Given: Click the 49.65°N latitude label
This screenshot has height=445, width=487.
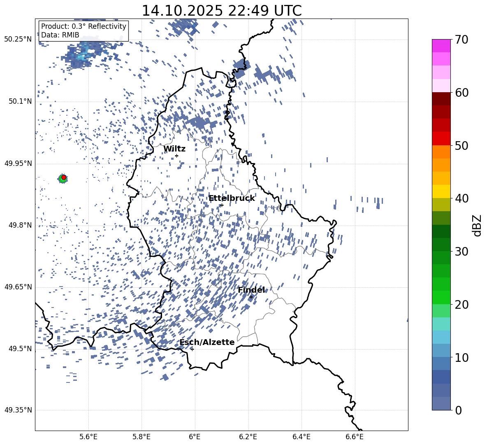Looking at the screenshot, I should (18, 287).
